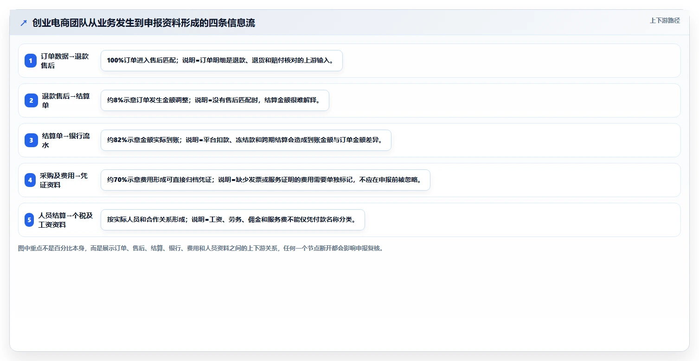Select the 结算单→银行流水 step label

[x=66, y=140]
